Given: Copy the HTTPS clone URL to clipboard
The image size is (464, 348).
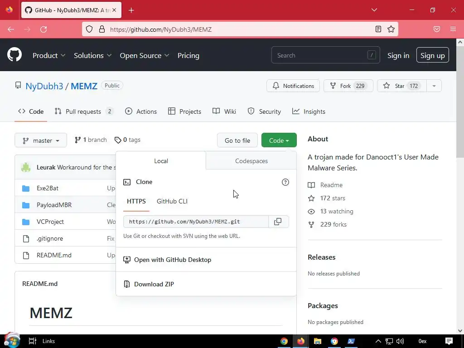Looking at the screenshot, I should click(278, 222).
